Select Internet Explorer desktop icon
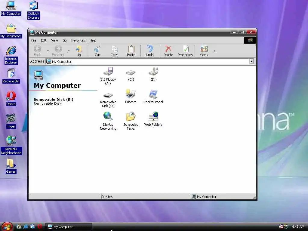Image resolution: width=308 pixels, height=231 pixels. [x=11, y=55]
